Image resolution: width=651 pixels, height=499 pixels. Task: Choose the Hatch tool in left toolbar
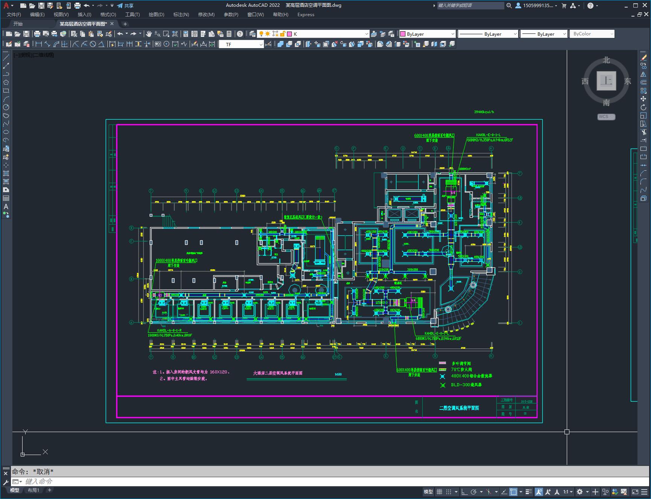click(x=6, y=173)
